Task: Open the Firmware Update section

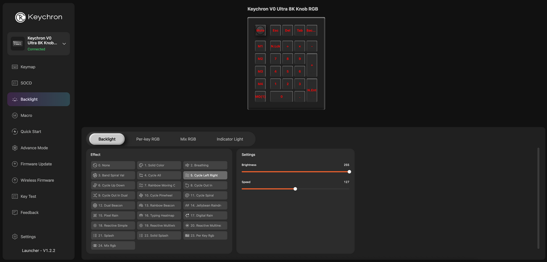Action: [36, 164]
